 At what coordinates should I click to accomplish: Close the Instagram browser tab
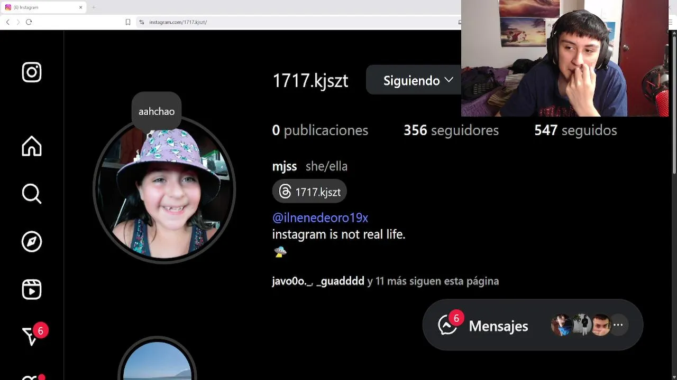81,7
